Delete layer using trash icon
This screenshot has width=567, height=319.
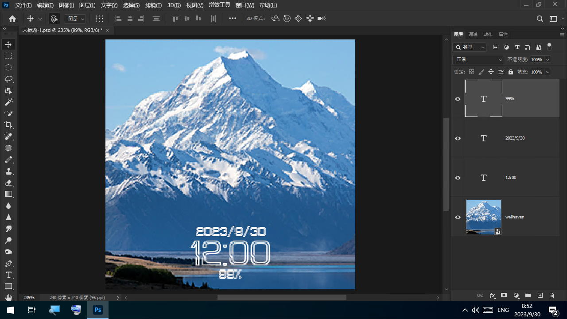(x=551, y=296)
